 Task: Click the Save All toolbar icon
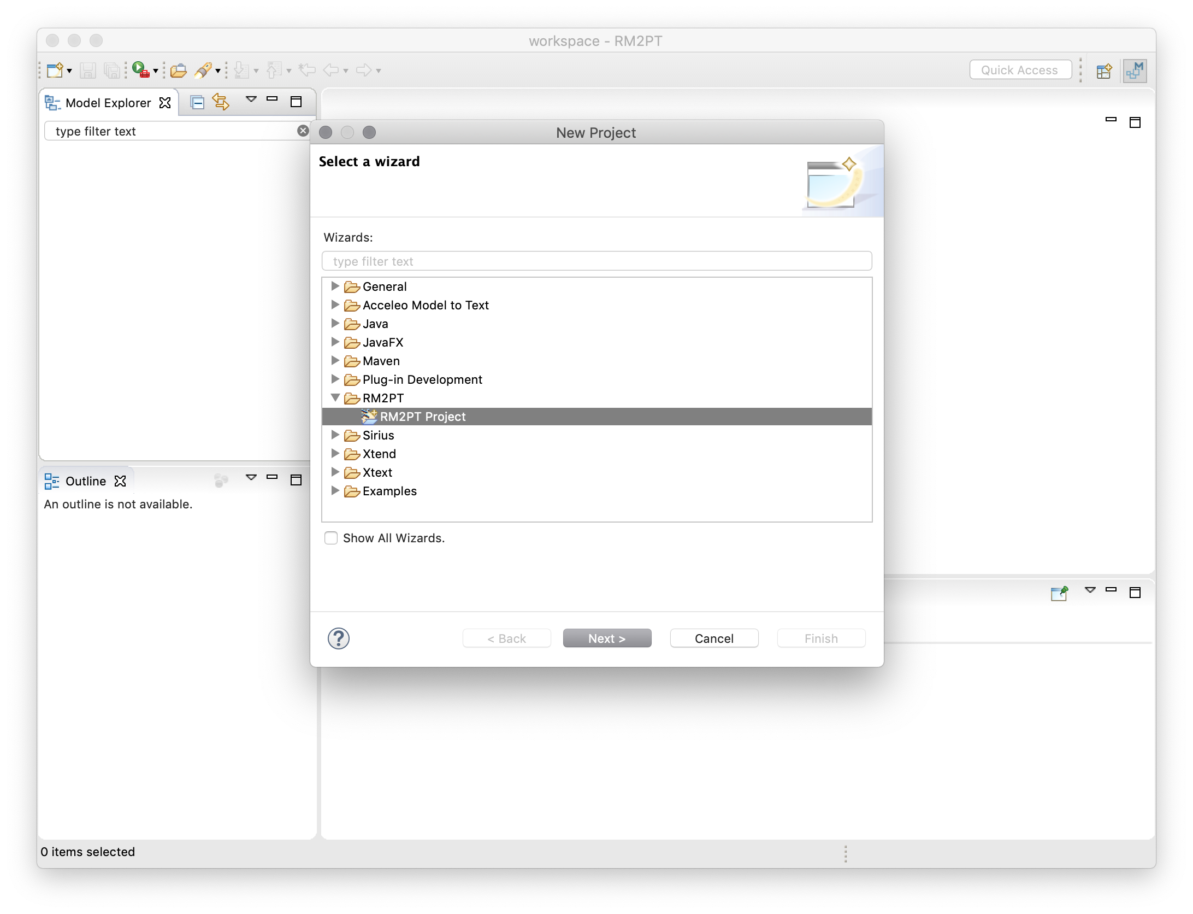click(x=112, y=70)
